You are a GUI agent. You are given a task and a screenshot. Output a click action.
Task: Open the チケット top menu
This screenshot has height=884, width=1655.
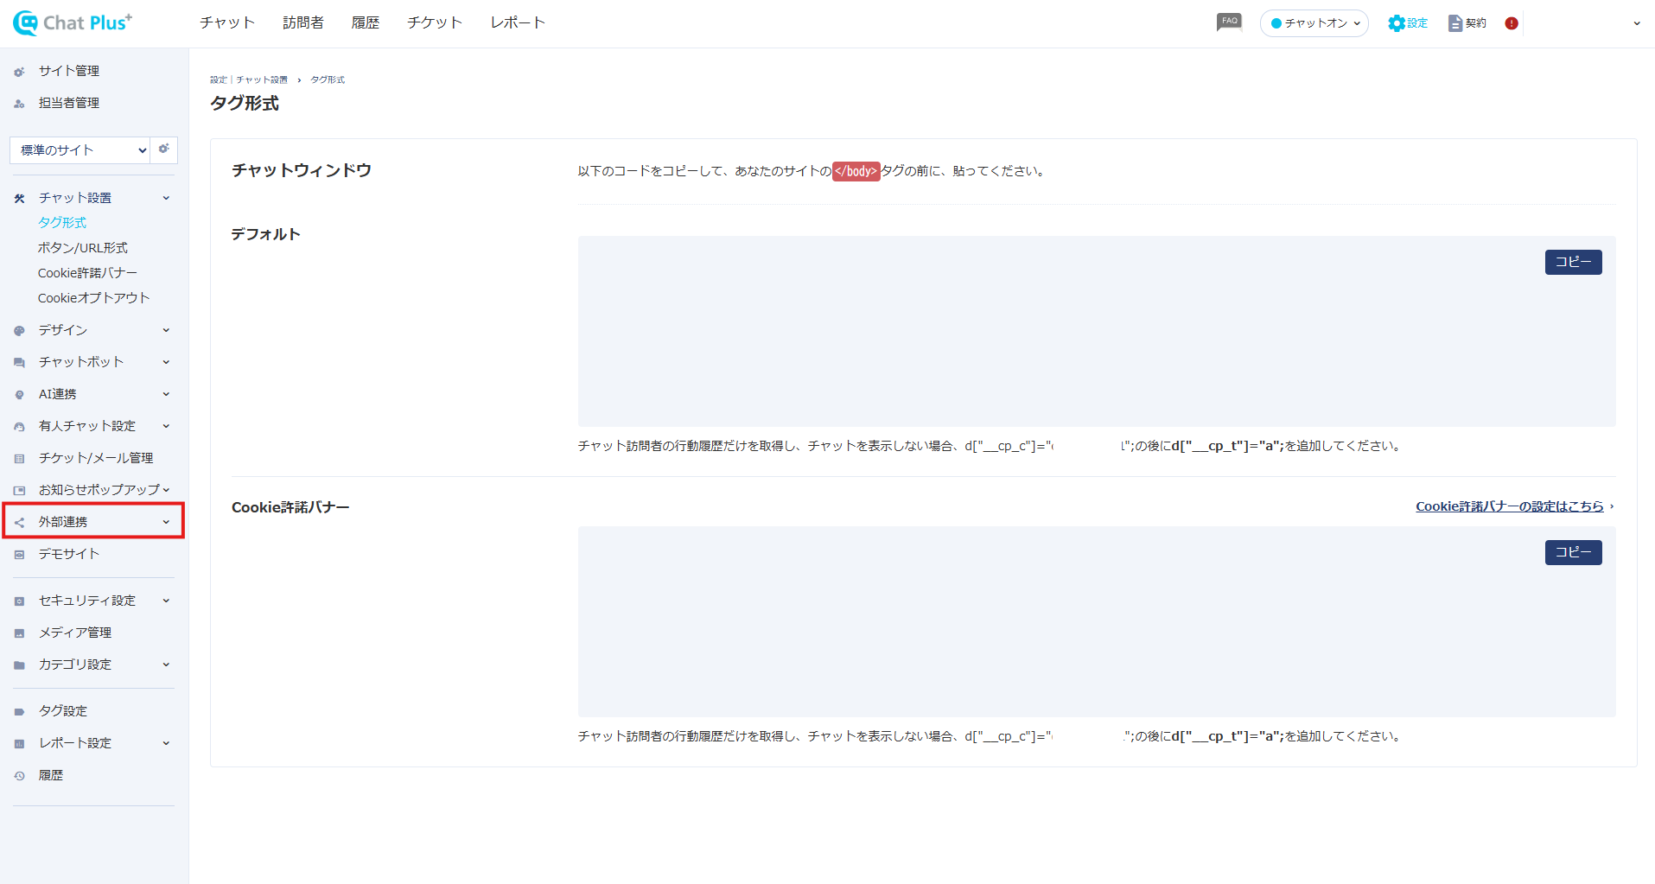click(435, 22)
